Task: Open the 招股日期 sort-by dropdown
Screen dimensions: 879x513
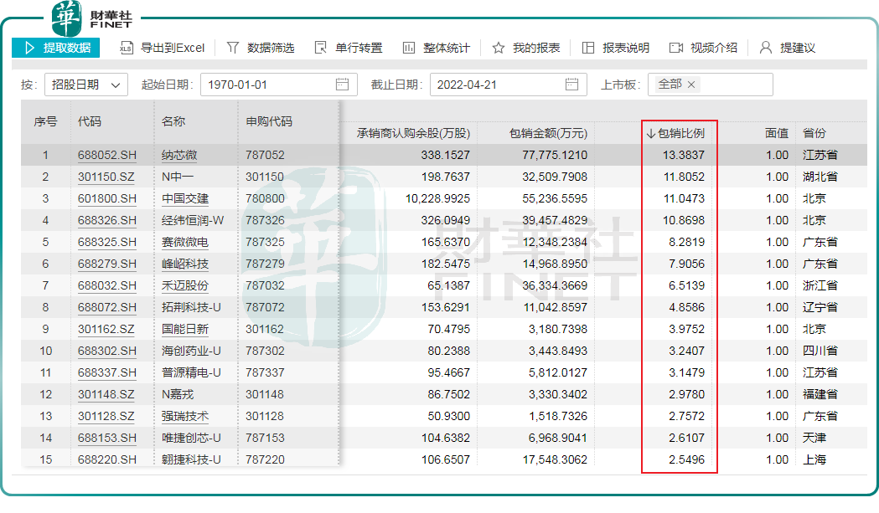Action: (85, 85)
